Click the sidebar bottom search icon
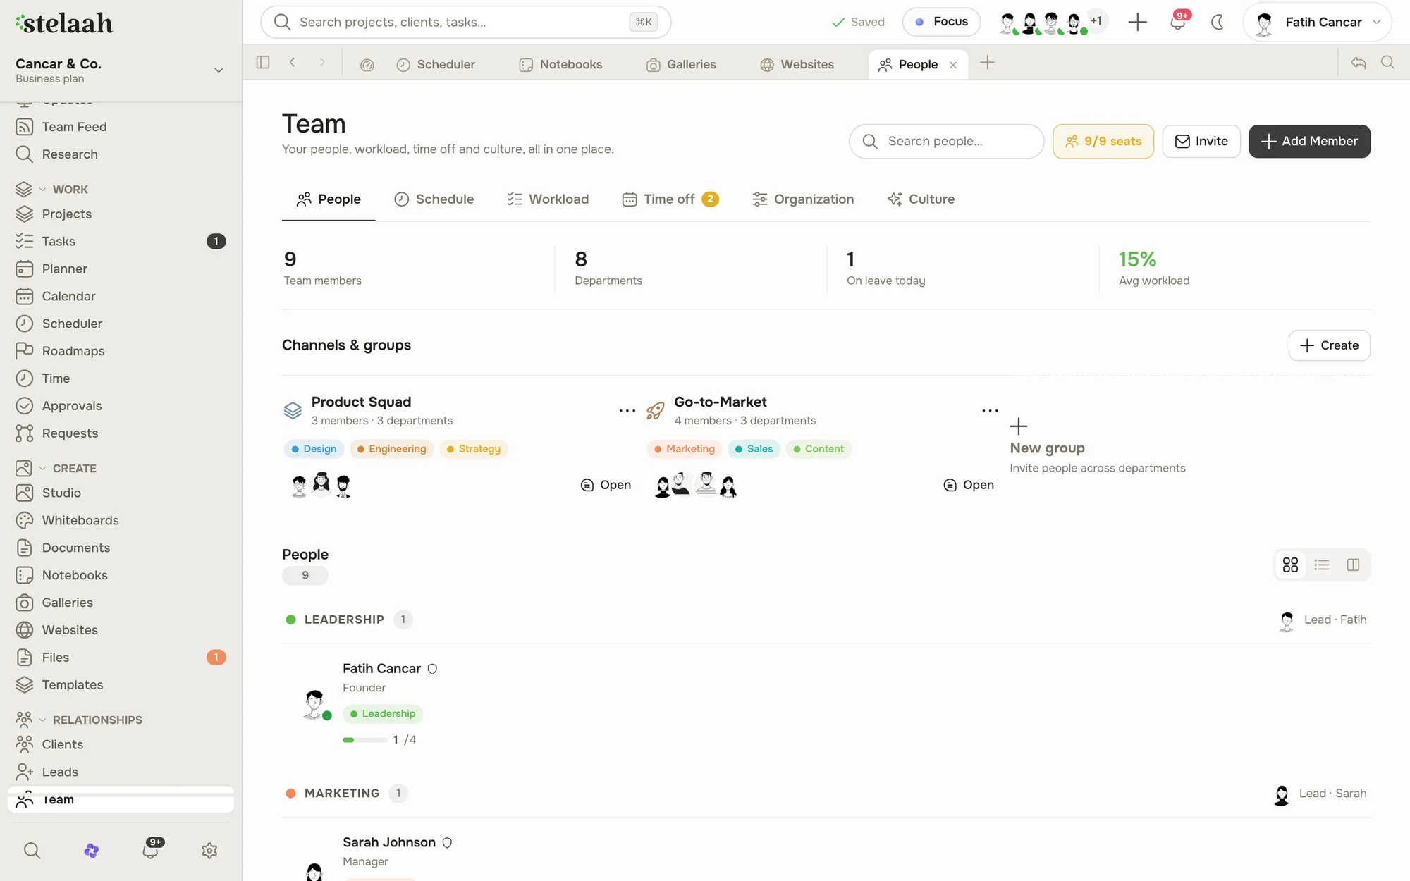Image resolution: width=1410 pixels, height=881 pixels. click(32, 851)
